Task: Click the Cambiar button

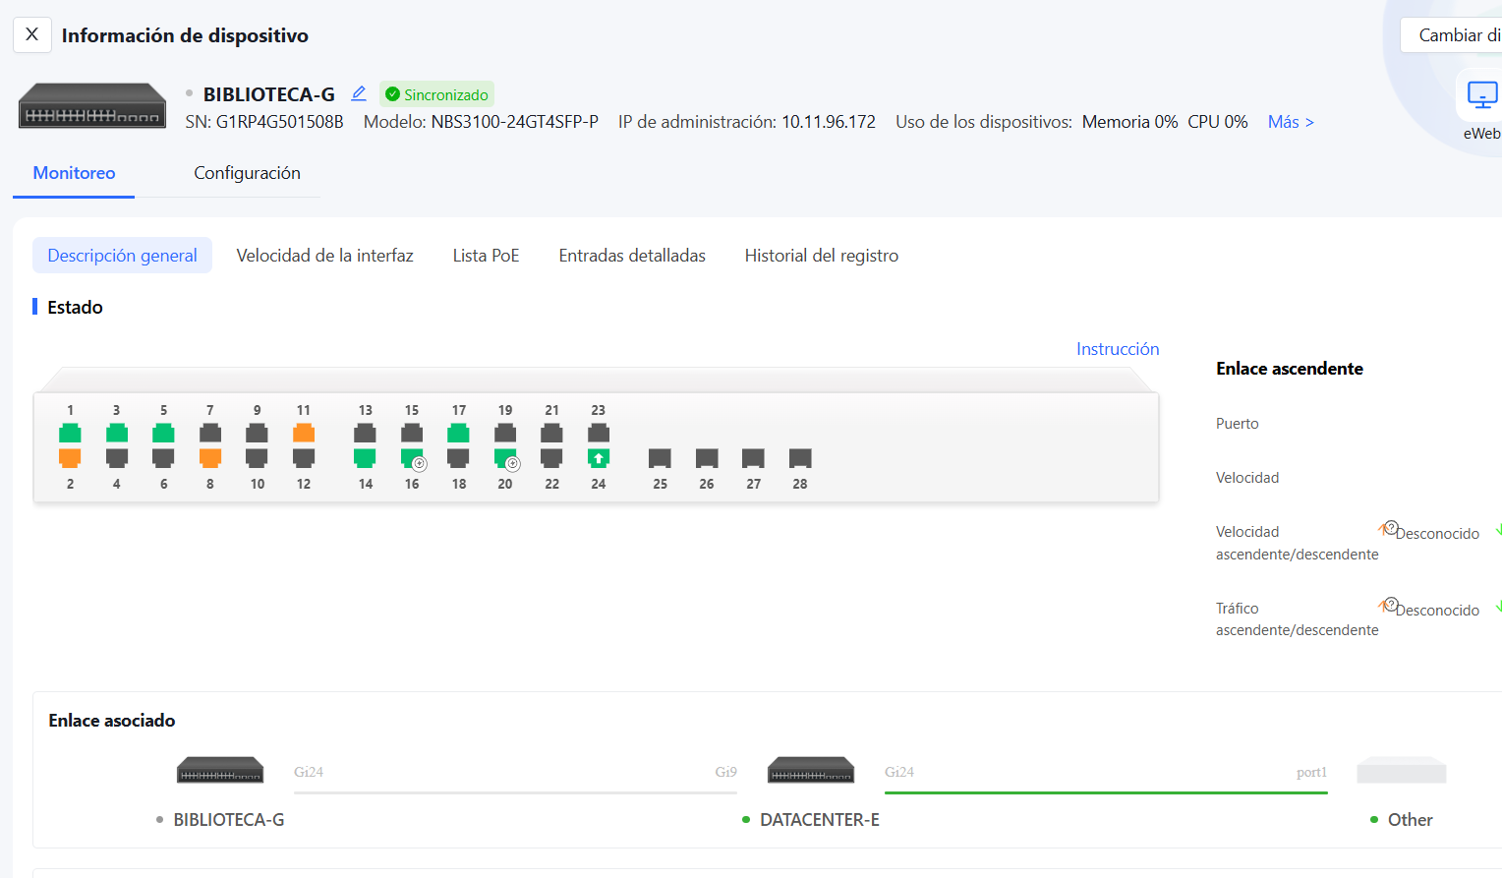Action: 1452,35
